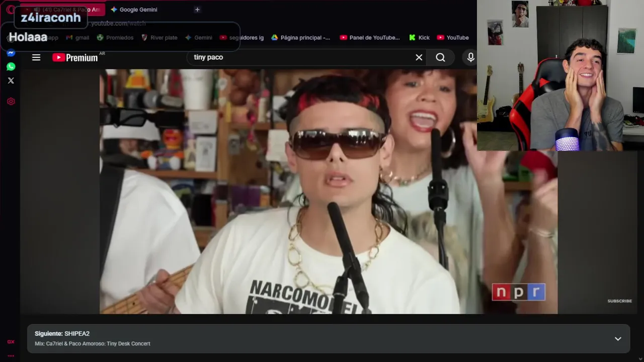Open the seguidores ig bookmark
644x362 pixels.
(242, 38)
